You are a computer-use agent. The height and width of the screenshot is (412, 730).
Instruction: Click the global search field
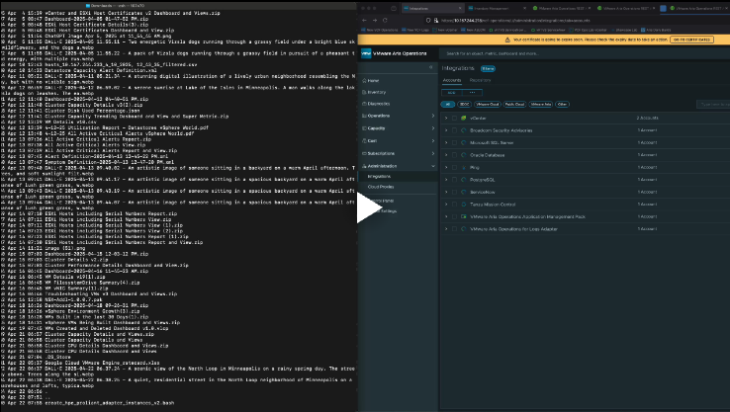point(585,54)
